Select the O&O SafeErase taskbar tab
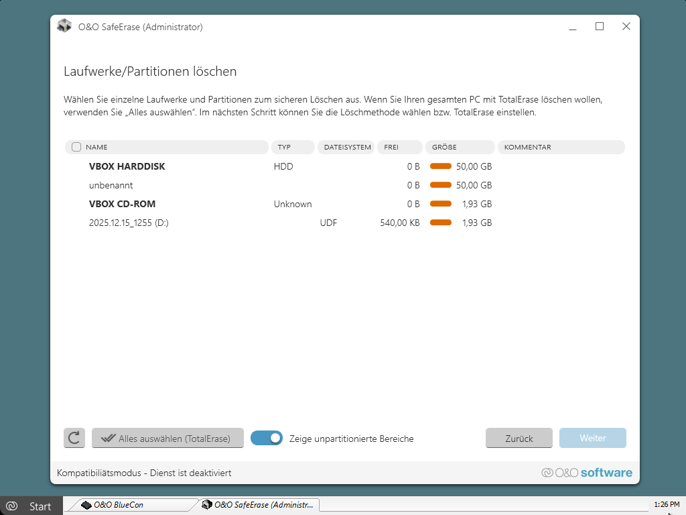 coord(257,505)
